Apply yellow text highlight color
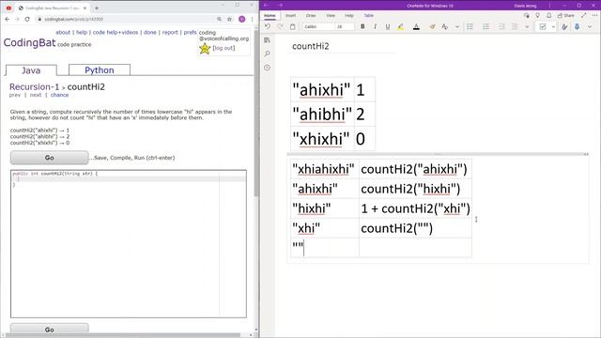Screen dimensions: 601x338 tap(401, 26)
